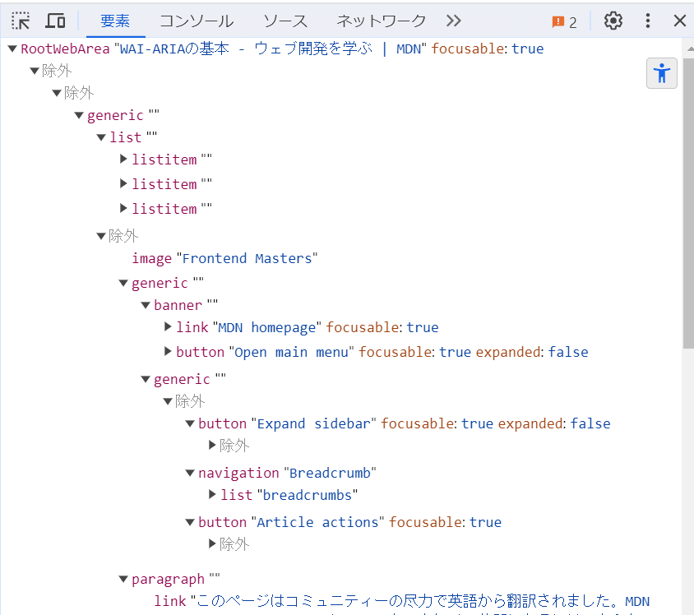This screenshot has height=615, width=694.
Task: Open the ネットワーク tab
Action: 380,21
